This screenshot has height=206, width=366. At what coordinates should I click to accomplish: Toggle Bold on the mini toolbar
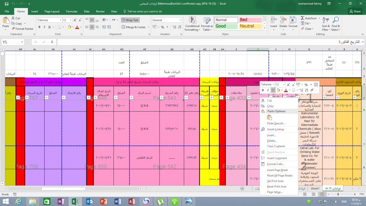click(x=263, y=90)
